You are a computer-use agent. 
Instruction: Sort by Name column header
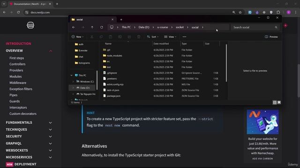(108, 43)
